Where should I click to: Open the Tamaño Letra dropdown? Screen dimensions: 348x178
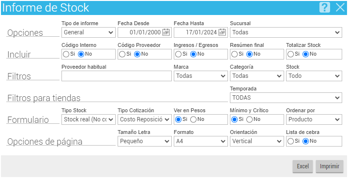(145, 141)
